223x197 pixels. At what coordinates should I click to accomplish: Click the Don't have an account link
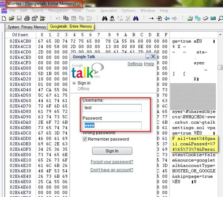[x=112, y=170]
